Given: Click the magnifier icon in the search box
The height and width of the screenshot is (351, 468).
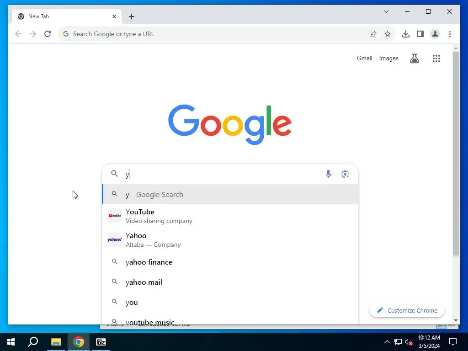Looking at the screenshot, I should 115,174.
